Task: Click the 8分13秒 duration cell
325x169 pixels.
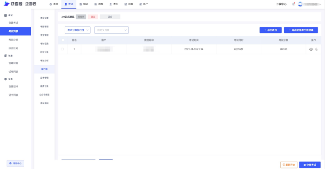Action: point(238,49)
